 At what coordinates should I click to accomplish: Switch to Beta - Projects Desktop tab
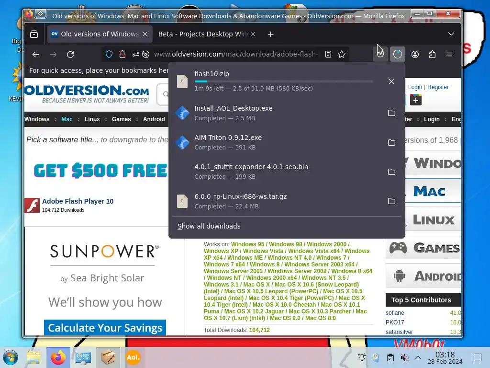pyautogui.click(x=203, y=34)
